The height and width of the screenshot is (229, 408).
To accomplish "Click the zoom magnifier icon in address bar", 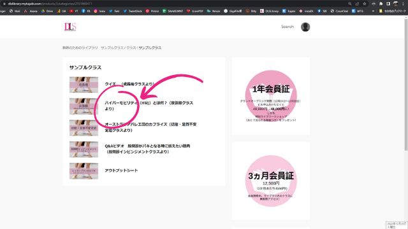I will point(350,4).
